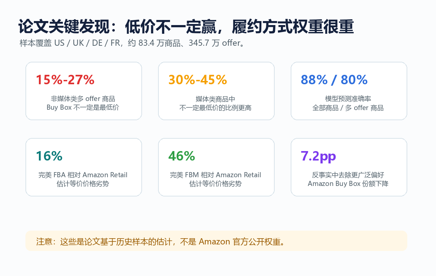Click the Amazon Buy Box 份额下降 line
The width and height of the screenshot is (436, 276).
(348, 184)
